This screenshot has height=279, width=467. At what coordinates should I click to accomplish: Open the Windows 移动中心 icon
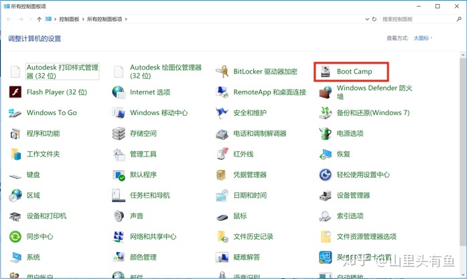click(x=119, y=112)
